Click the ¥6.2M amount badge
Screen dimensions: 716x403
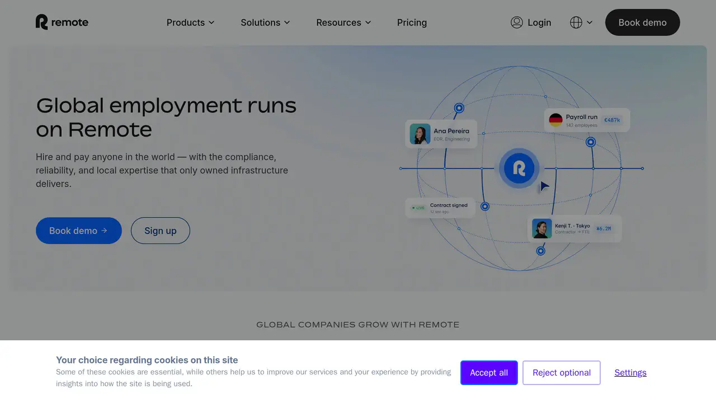coord(604,228)
